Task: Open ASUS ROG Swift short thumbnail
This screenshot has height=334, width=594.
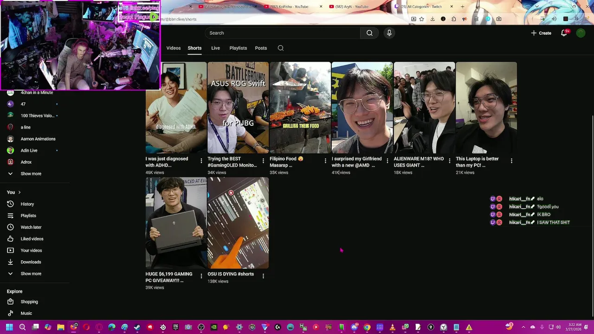Action: (238, 108)
